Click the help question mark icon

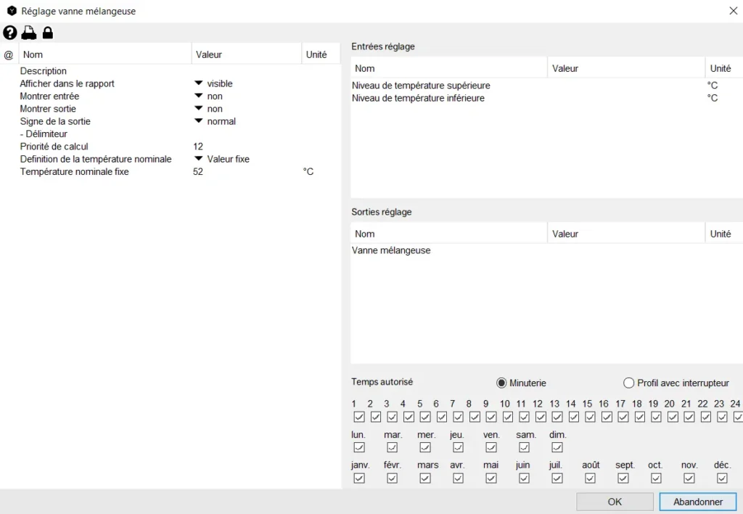pyautogui.click(x=9, y=33)
